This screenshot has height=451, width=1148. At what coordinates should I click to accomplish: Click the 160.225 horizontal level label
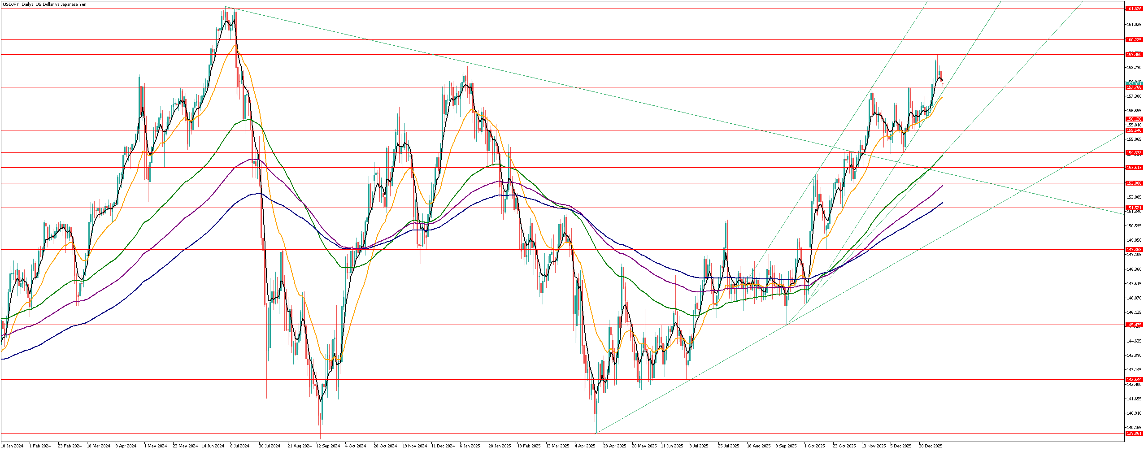click(1134, 40)
